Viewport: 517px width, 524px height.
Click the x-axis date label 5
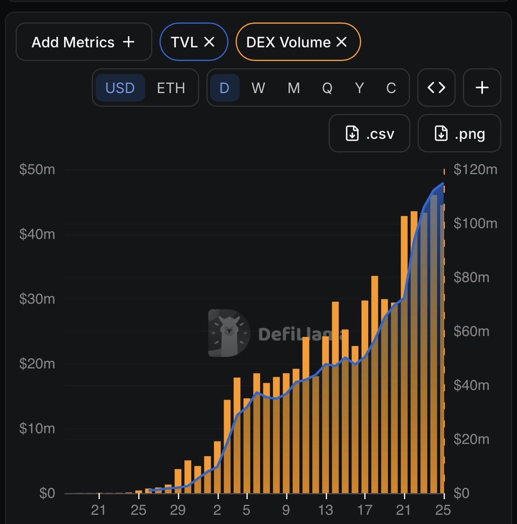[247, 510]
